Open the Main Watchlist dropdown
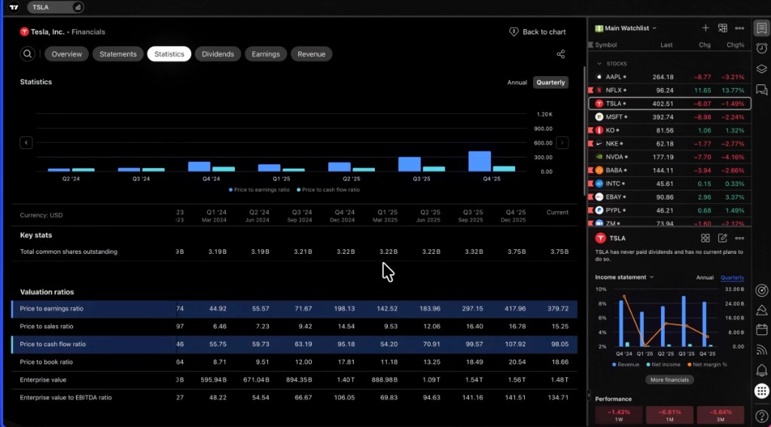771x427 pixels. pyautogui.click(x=626, y=28)
